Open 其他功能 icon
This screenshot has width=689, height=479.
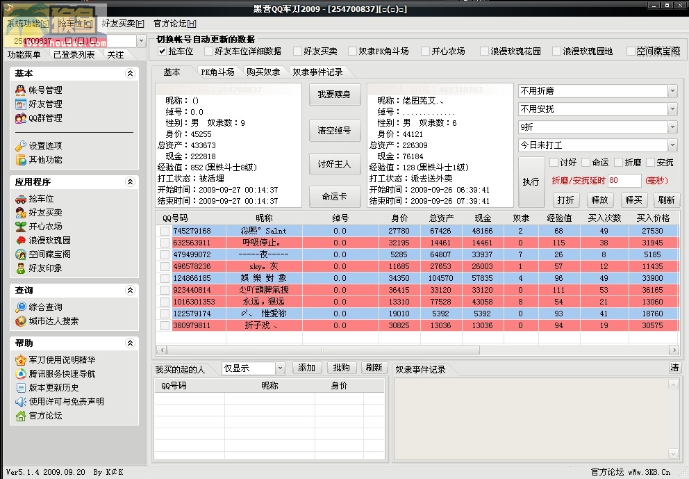coord(20,160)
